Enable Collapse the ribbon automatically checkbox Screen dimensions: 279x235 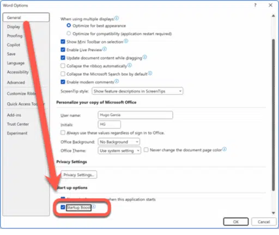(x=63, y=65)
